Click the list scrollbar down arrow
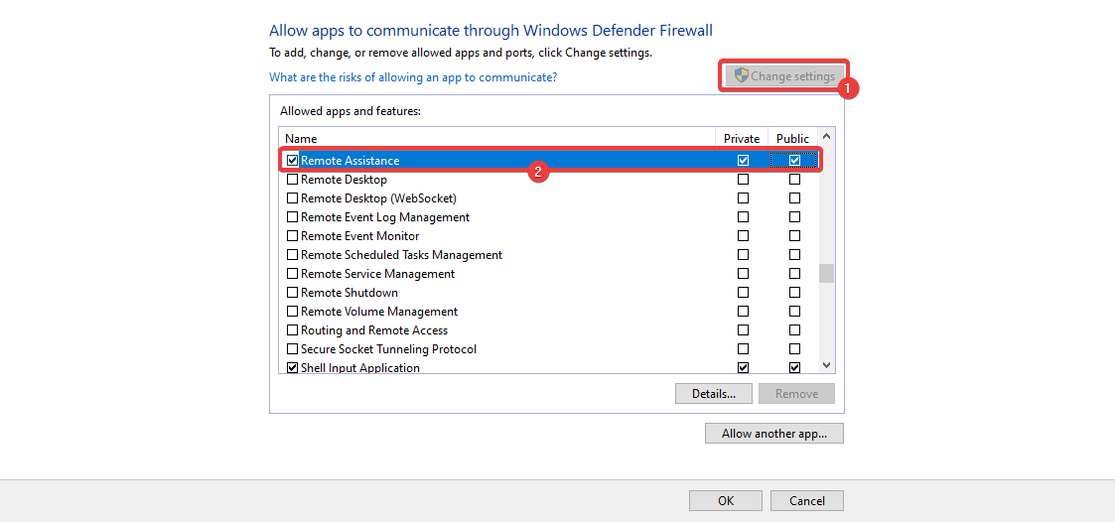 point(826,365)
